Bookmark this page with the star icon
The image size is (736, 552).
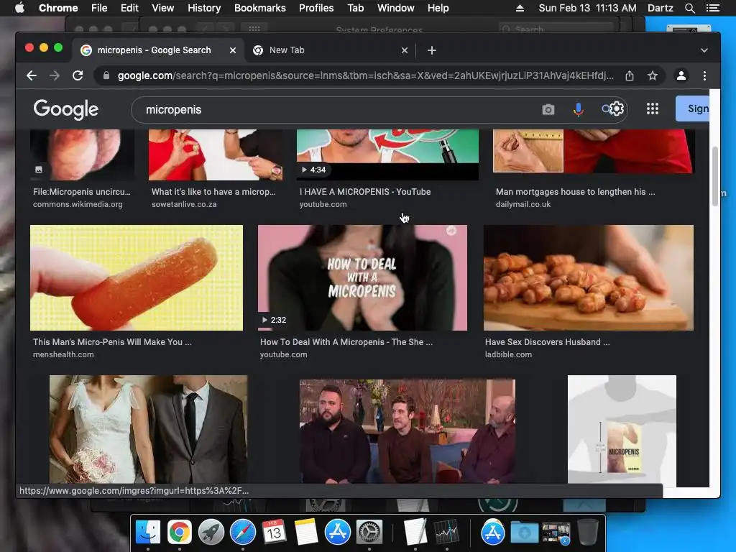pos(653,75)
